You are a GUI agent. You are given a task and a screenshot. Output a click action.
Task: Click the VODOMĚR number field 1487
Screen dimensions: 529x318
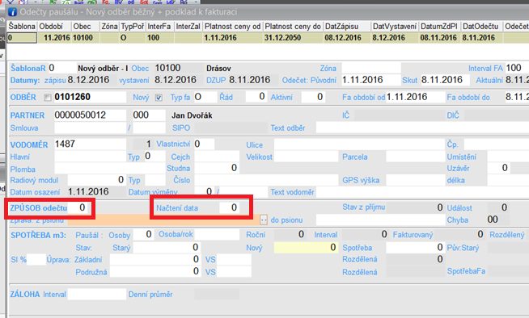pos(90,144)
